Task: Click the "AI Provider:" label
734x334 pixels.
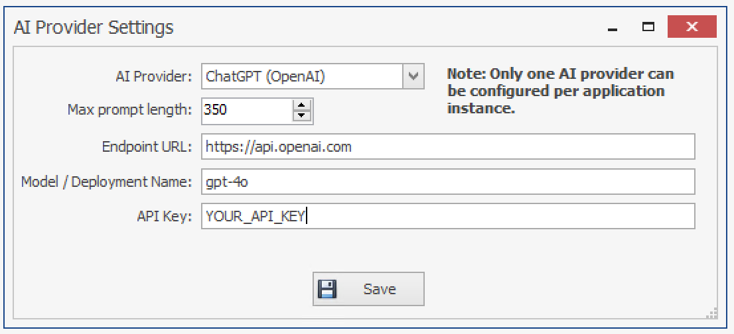Action: 153,76
